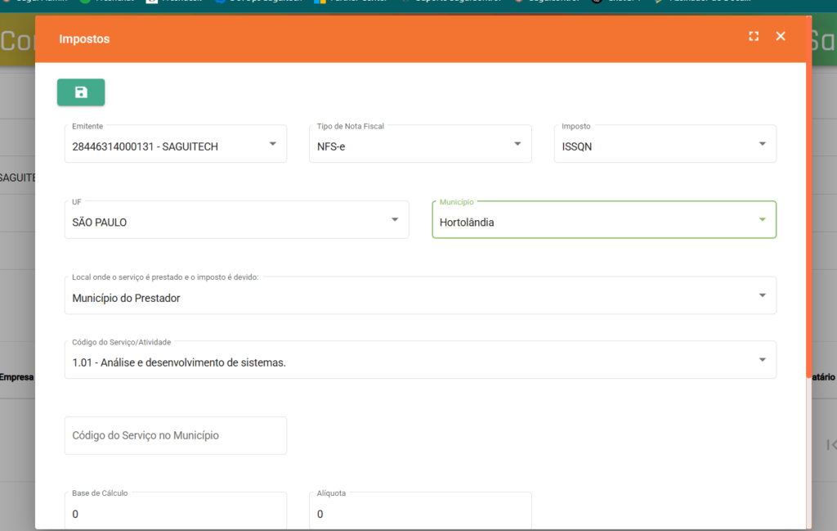Click first-page pagination icon behind dialog
This screenshot has height=531, width=837.
pyautogui.click(x=831, y=445)
